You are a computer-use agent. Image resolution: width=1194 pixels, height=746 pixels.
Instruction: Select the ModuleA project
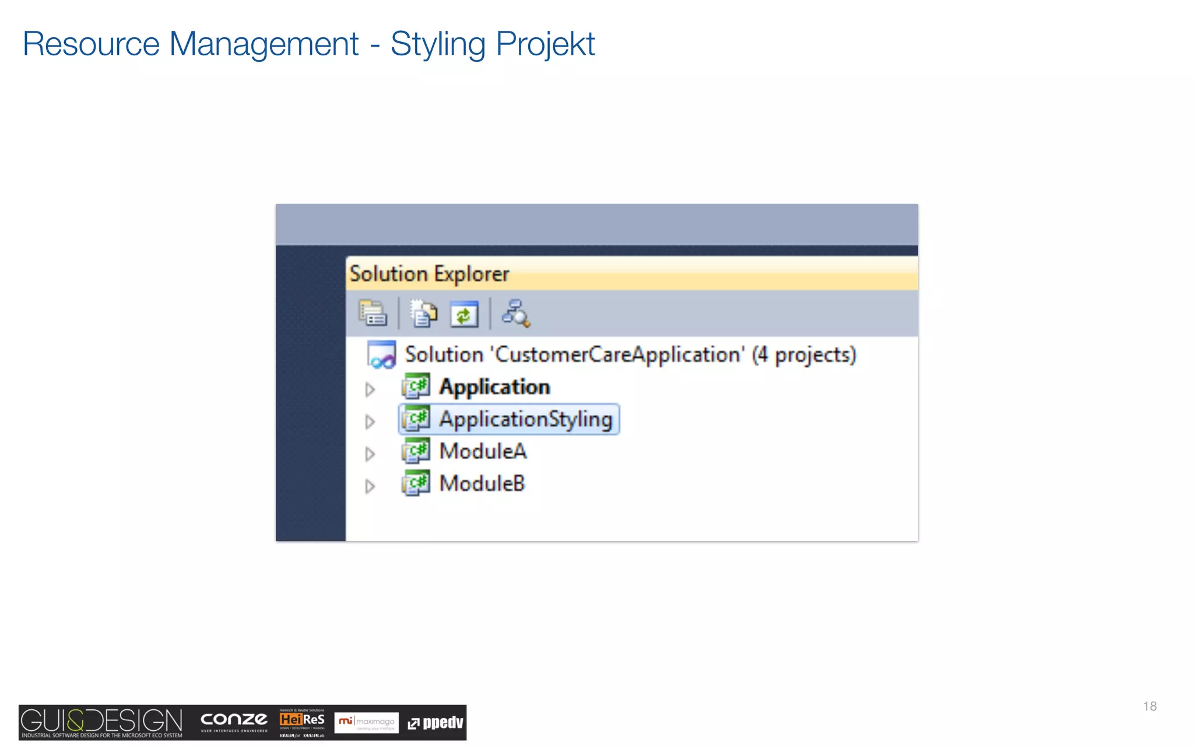coord(483,452)
